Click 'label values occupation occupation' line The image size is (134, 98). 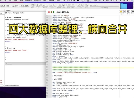(x=67, y=35)
